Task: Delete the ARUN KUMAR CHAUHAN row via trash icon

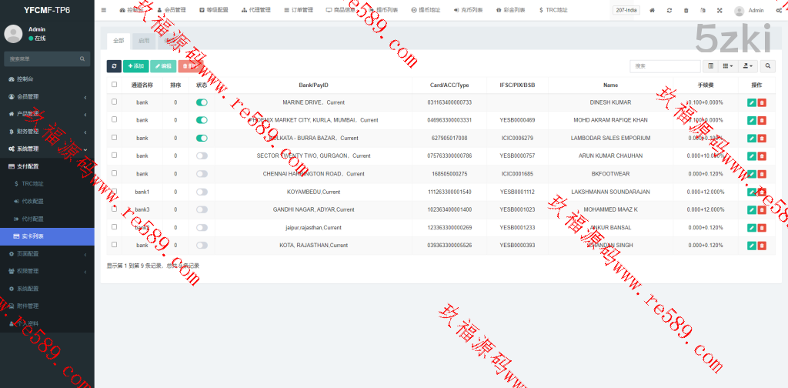Action: coord(762,156)
